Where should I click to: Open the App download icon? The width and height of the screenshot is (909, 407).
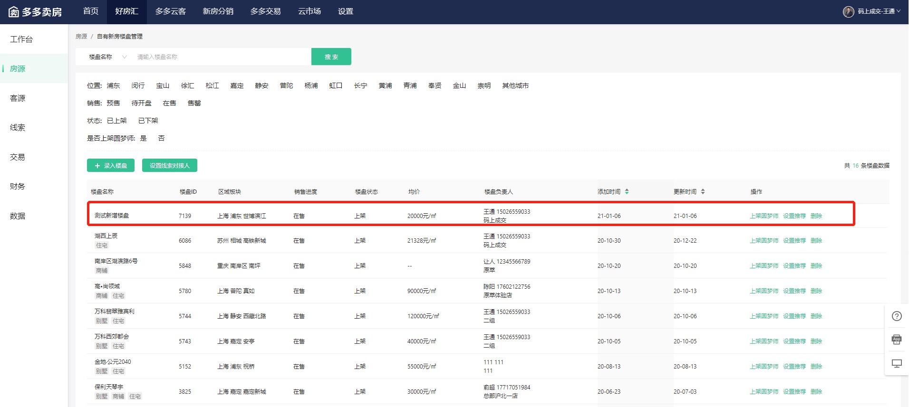(897, 340)
